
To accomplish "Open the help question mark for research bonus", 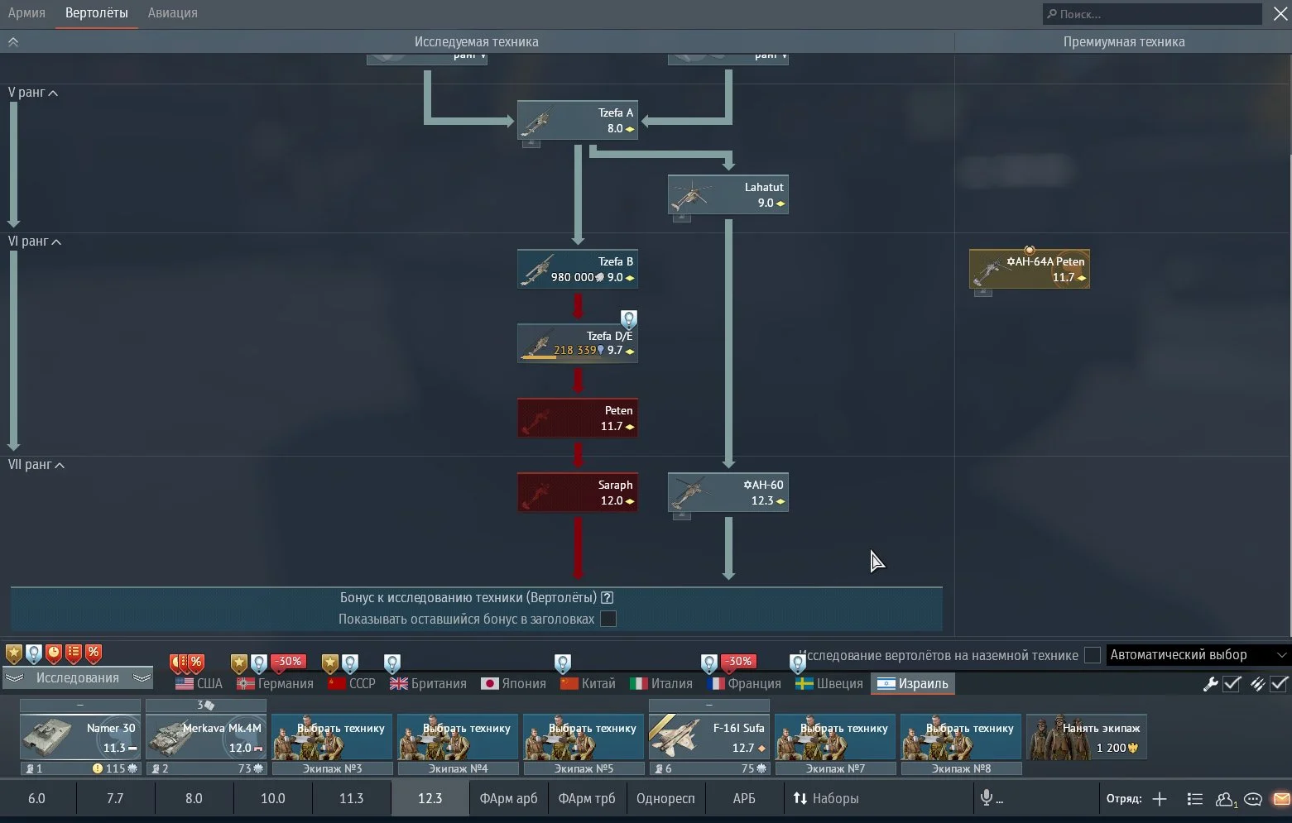I will [608, 597].
